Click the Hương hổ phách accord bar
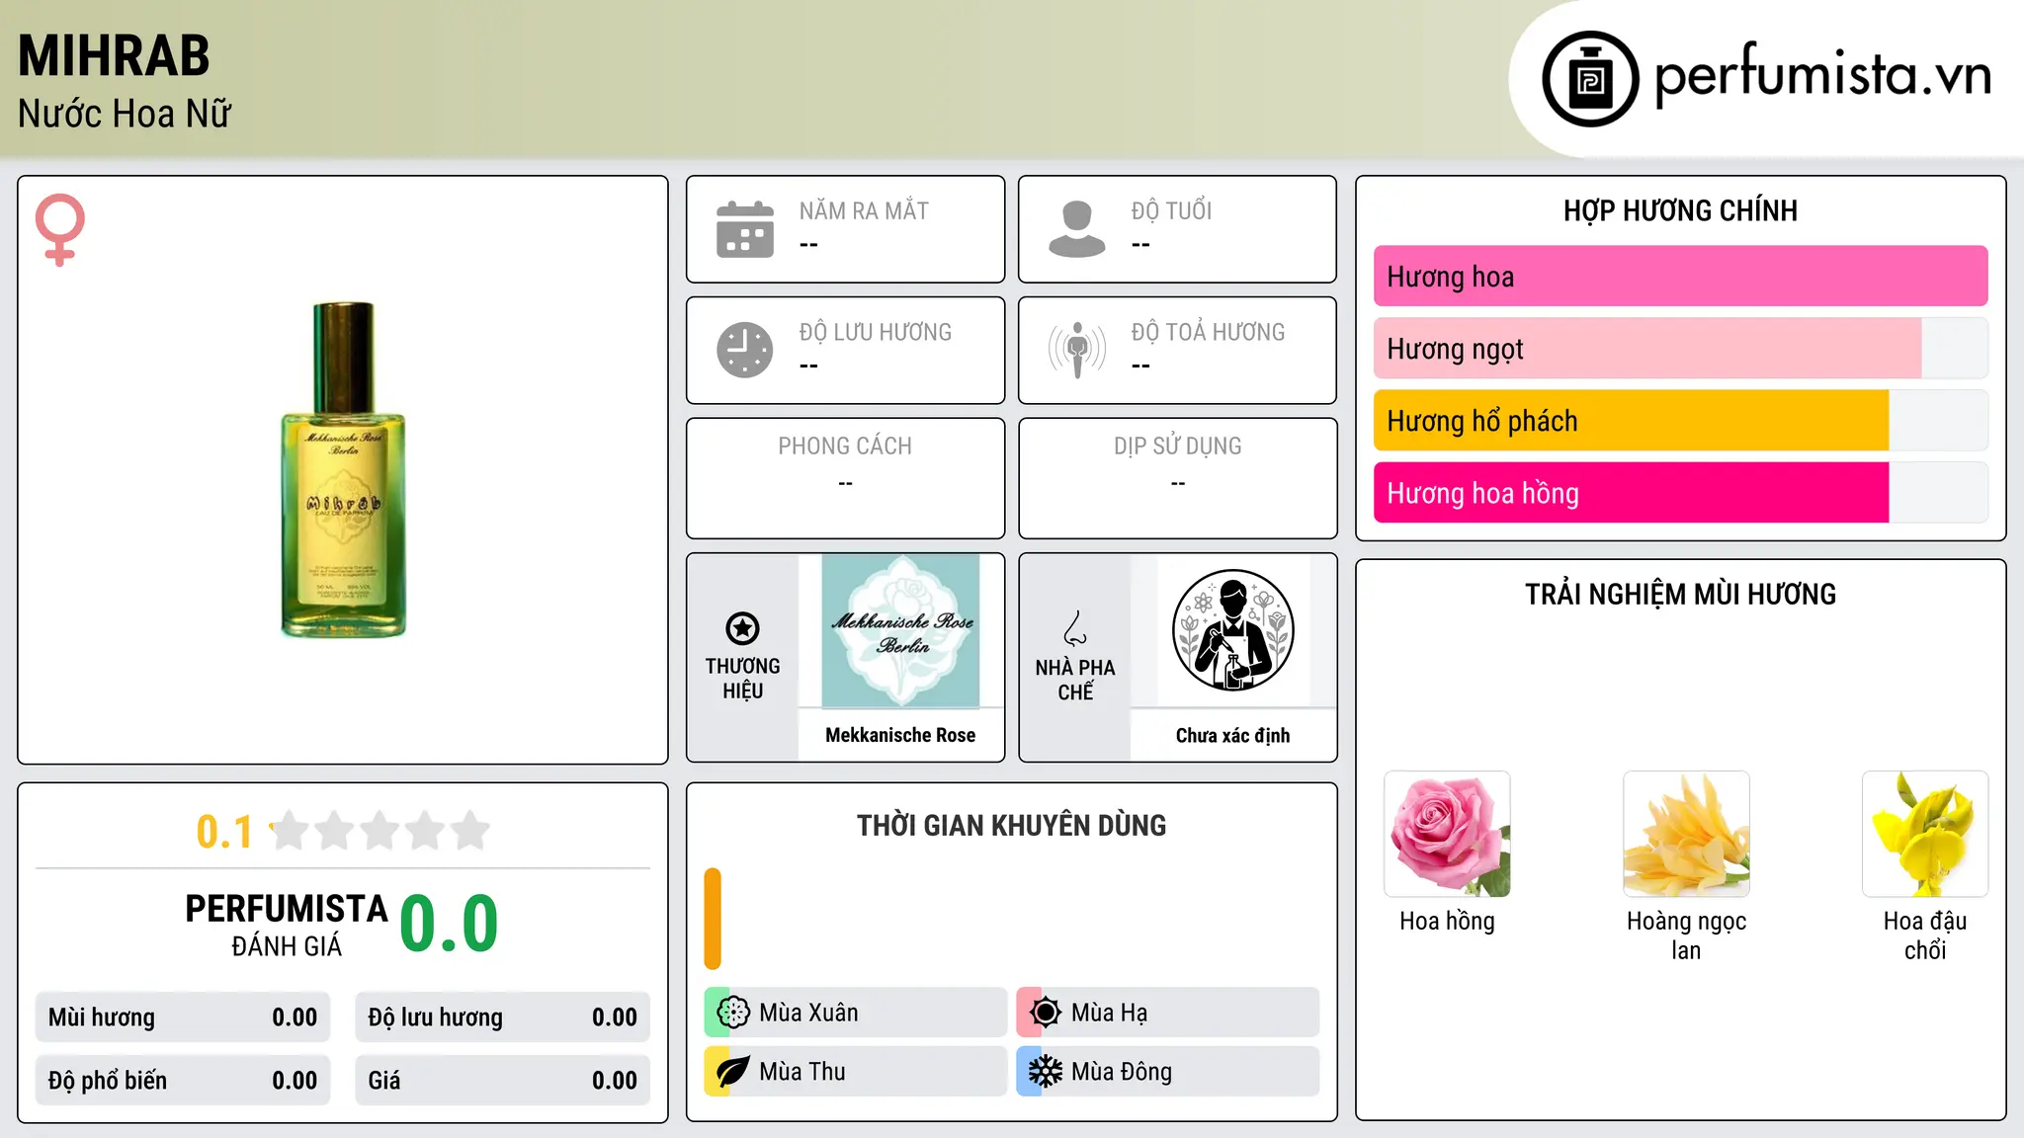This screenshot has width=2024, height=1138. [x=1680, y=421]
